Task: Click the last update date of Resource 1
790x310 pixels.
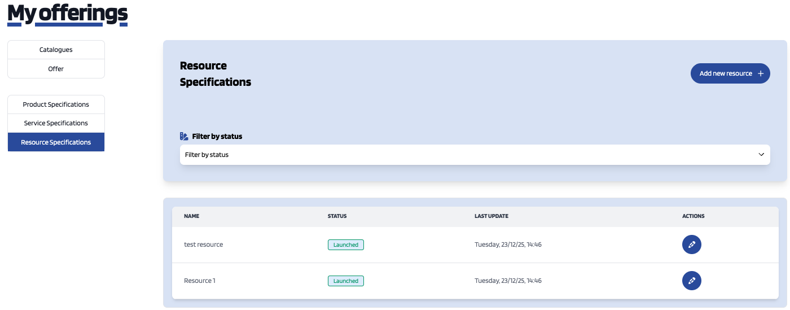Action: (x=508, y=281)
